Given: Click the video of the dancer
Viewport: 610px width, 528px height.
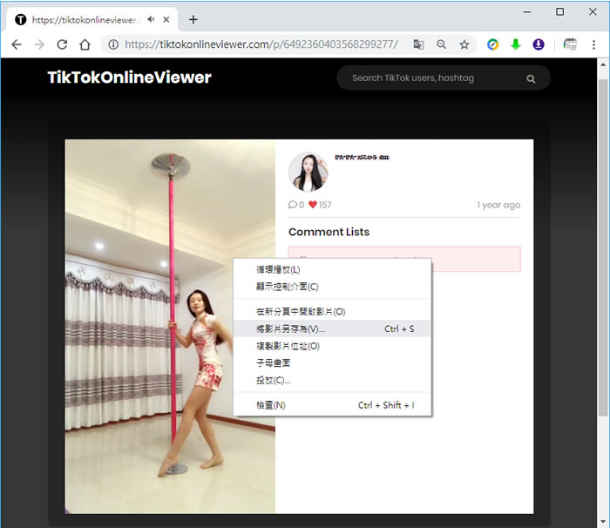Looking at the screenshot, I should (170, 327).
